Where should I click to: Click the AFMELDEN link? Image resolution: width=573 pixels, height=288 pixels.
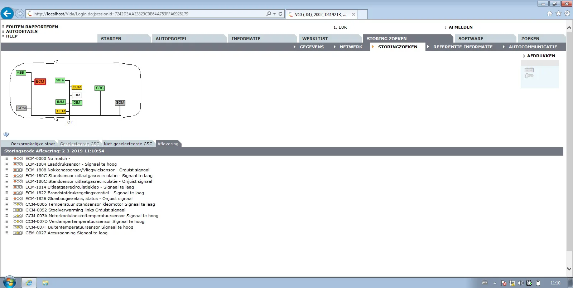coord(461,27)
